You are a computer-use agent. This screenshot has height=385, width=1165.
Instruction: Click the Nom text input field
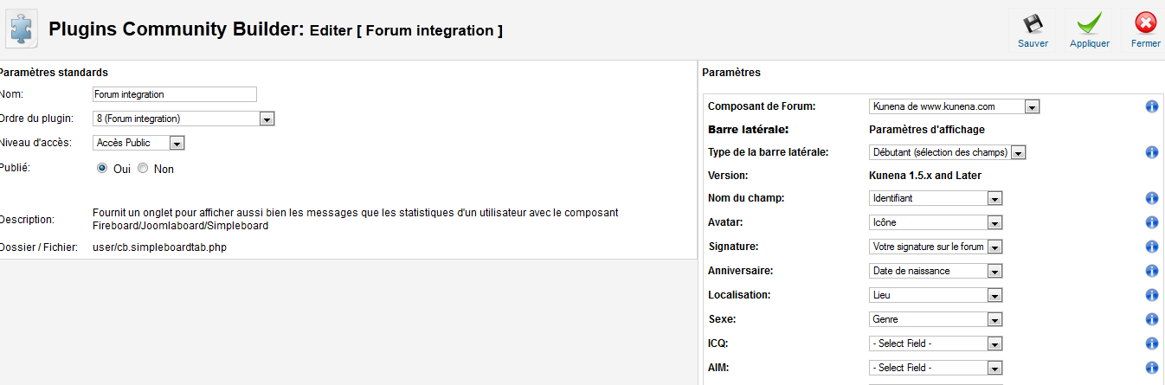click(x=175, y=94)
